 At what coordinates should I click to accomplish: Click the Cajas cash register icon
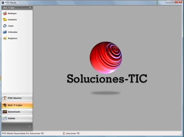5,26
